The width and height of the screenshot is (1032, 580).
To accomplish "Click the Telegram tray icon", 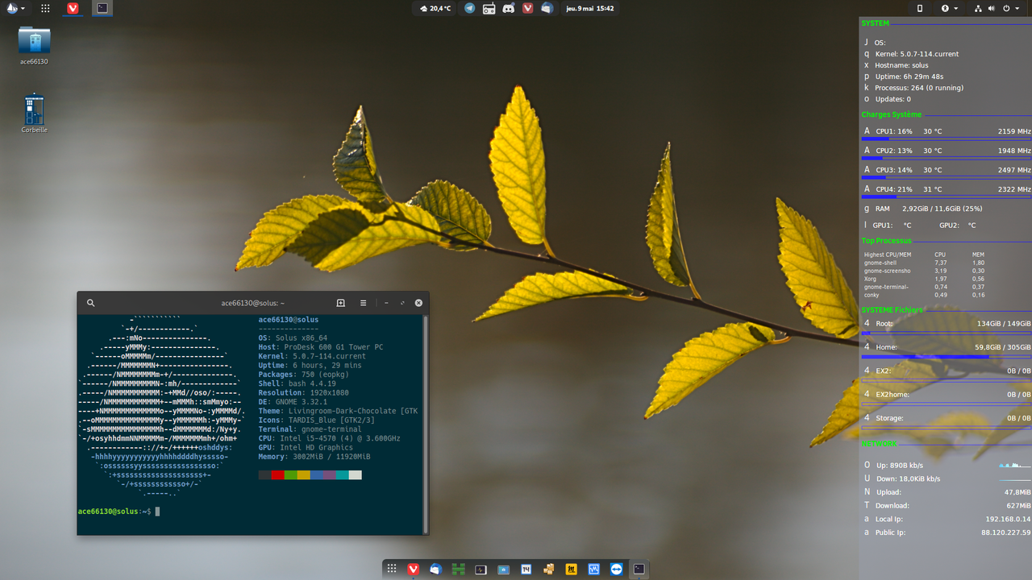I will [x=470, y=8].
